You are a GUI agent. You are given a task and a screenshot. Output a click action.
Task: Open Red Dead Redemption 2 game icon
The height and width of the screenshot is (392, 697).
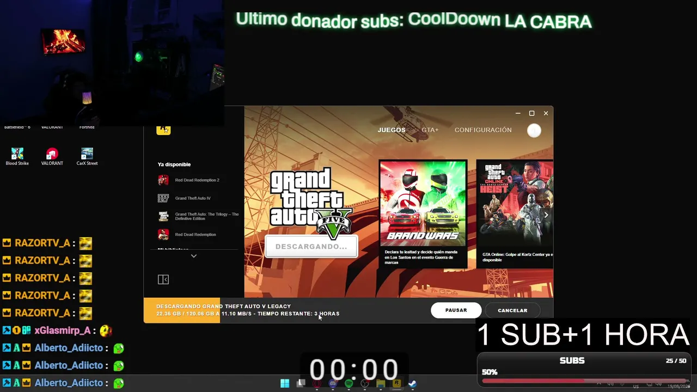pyautogui.click(x=163, y=180)
